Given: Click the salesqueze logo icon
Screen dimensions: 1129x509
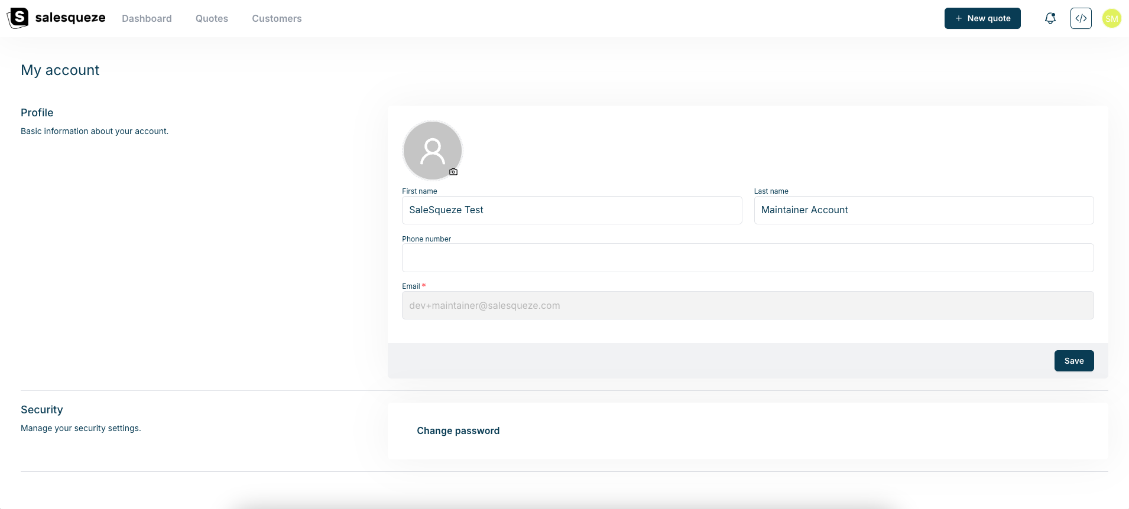Looking at the screenshot, I should click(18, 18).
